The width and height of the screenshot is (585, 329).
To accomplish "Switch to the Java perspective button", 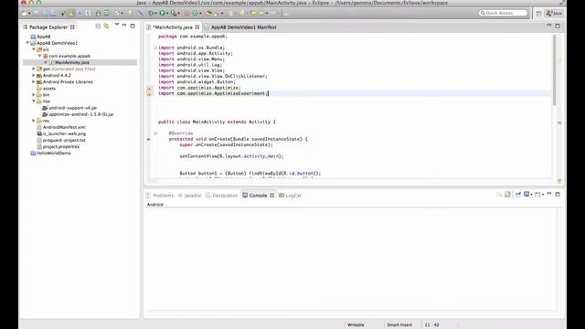I will pos(554,13).
